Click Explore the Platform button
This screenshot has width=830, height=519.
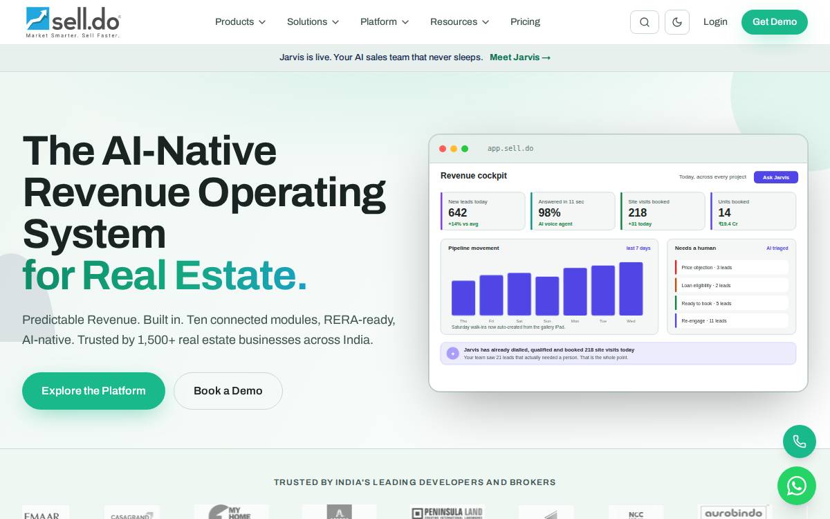93,391
